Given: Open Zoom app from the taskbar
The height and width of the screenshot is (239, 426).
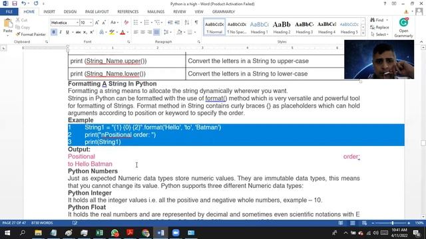Looking at the screenshot, I should (x=176, y=233).
